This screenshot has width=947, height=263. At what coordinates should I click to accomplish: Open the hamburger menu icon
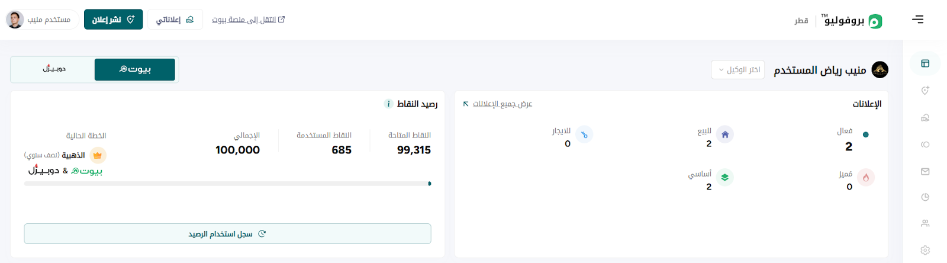coord(917,20)
